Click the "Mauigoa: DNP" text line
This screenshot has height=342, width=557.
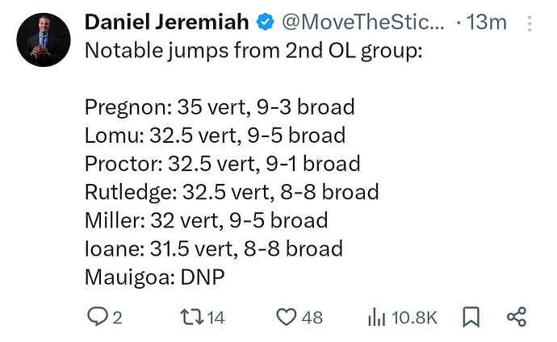(154, 277)
